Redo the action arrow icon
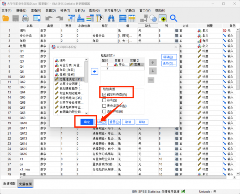The height and width of the screenshot is (194, 240). [x=60, y=18]
